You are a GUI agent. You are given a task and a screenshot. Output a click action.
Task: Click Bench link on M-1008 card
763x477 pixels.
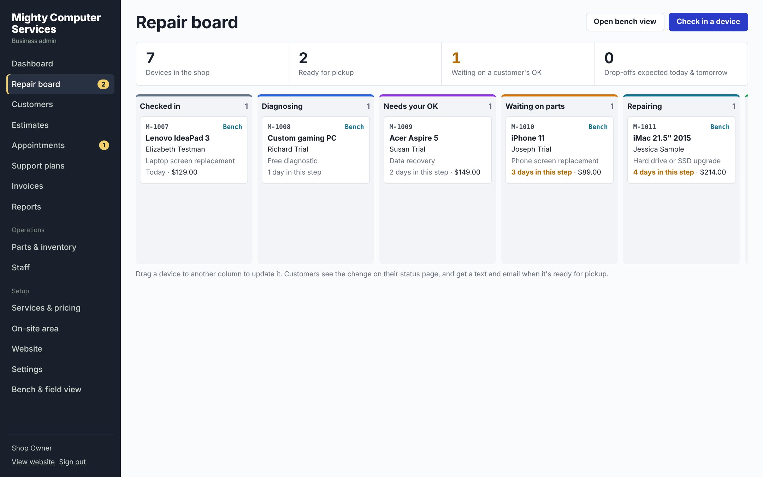coord(354,126)
